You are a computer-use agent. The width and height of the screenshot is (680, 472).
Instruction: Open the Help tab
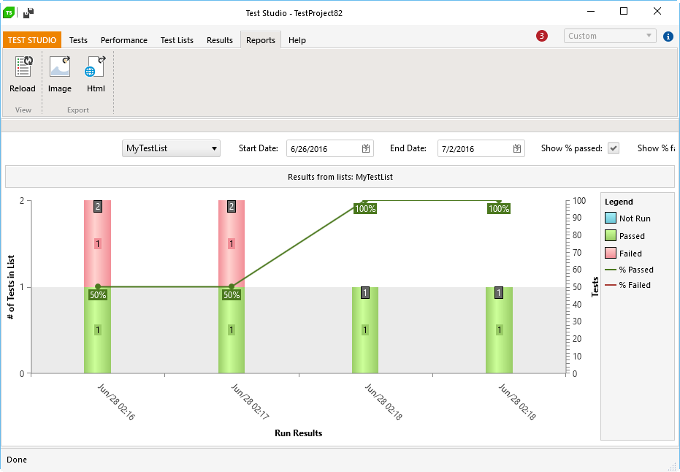[297, 40]
